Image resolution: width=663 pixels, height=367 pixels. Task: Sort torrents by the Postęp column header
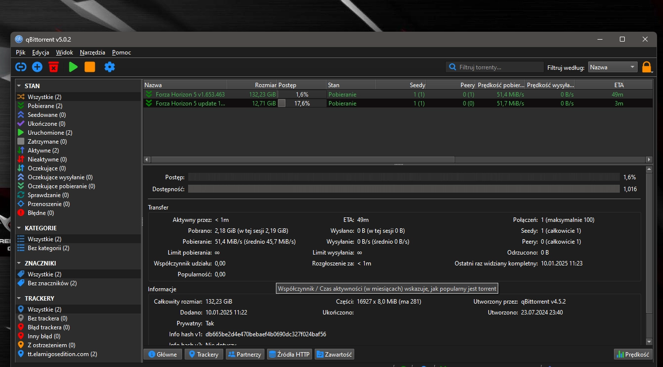301,85
